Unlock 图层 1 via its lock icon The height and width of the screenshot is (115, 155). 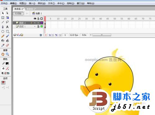[x=38, y=26]
